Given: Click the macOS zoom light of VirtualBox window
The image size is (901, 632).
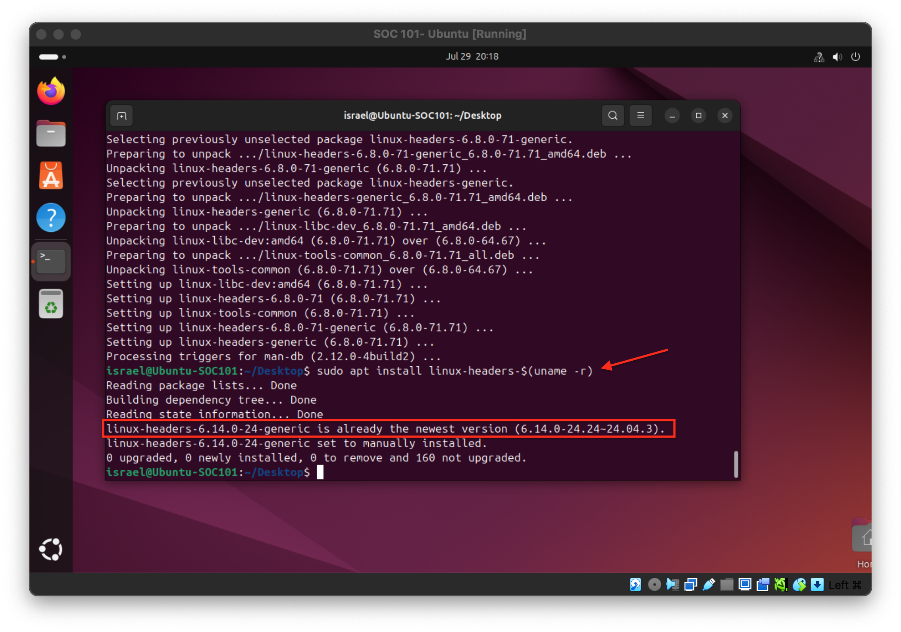Looking at the screenshot, I should [76, 34].
